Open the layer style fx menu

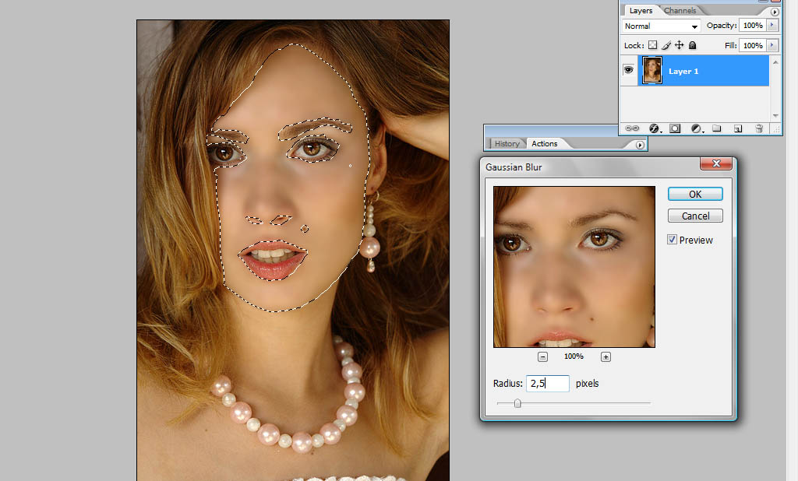(x=655, y=128)
